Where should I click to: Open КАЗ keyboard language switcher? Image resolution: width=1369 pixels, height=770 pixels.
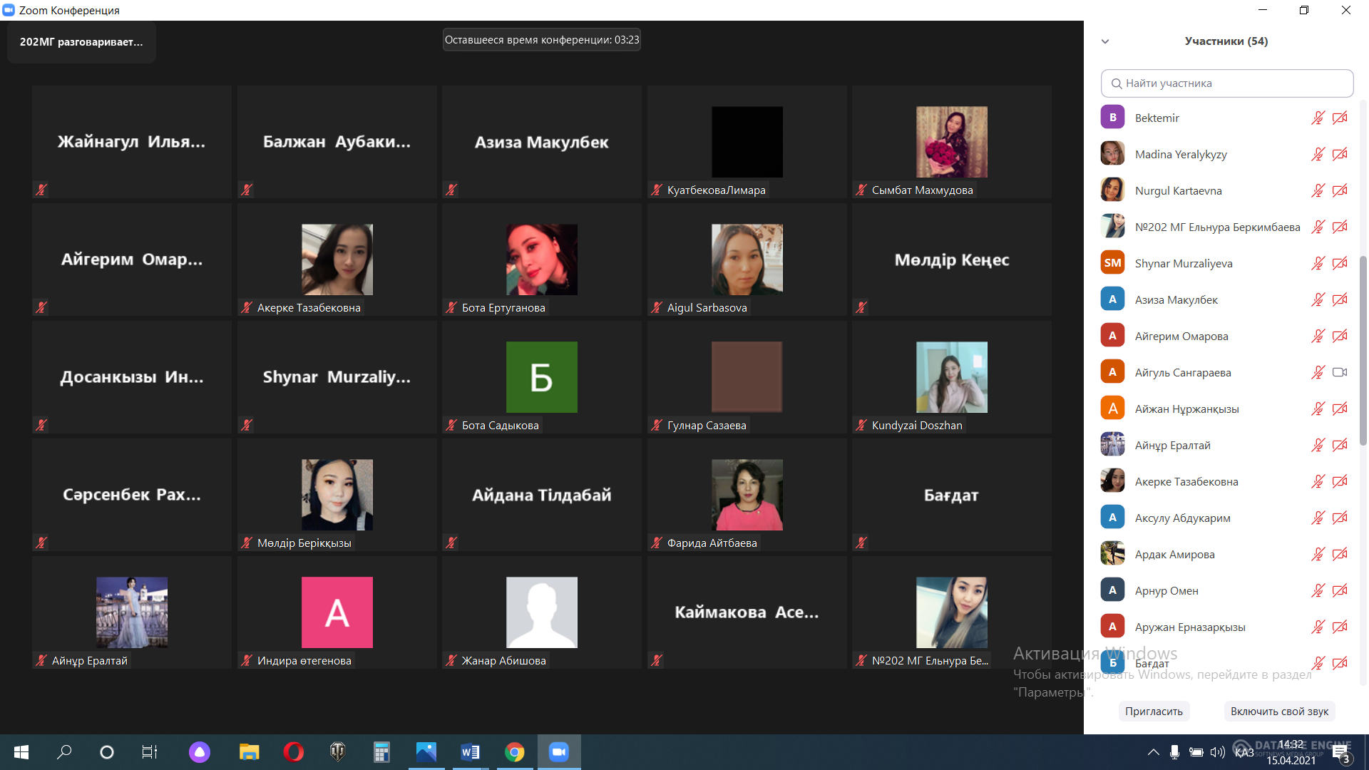click(1244, 752)
